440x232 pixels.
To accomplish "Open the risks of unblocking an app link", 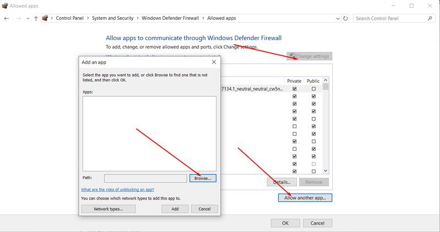I will [x=118, y=190].
